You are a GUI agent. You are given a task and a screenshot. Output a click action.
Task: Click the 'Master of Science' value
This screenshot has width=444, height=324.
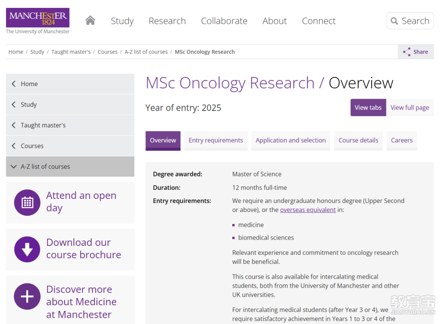pyautogui.click(x=257, y=174)
